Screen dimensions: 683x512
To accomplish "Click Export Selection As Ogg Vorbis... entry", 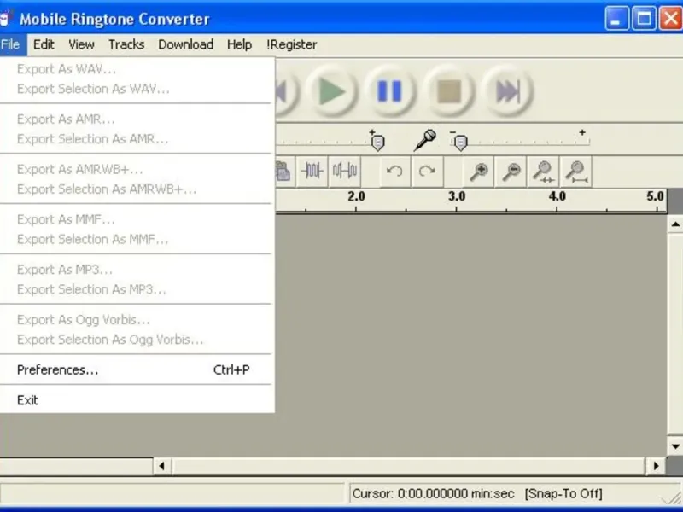I will pyautogui.click(x=137, y=340).
